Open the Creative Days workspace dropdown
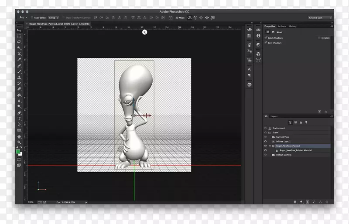Screen dimensions: 349x224 (320, 17)
